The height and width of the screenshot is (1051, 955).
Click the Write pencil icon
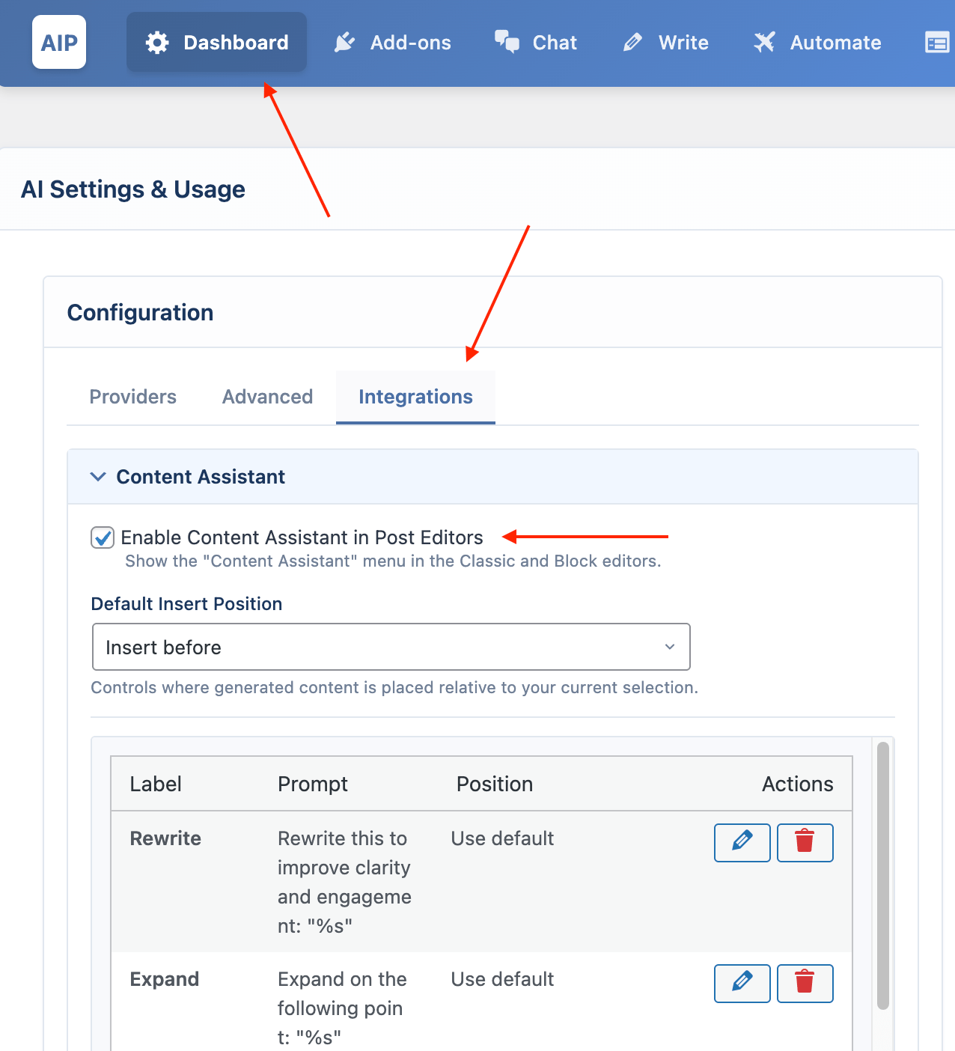click(632, 43)
